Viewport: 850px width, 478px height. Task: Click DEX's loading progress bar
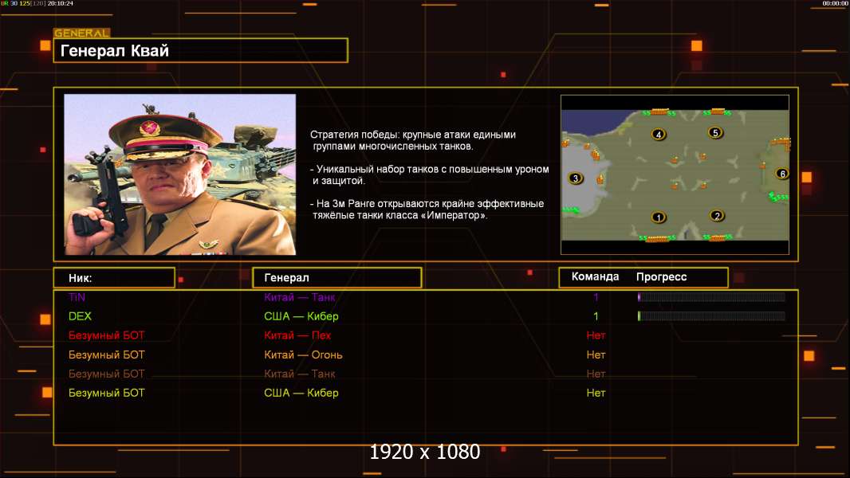point(711,316)
